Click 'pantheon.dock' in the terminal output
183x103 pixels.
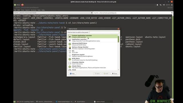pos(133,39)
